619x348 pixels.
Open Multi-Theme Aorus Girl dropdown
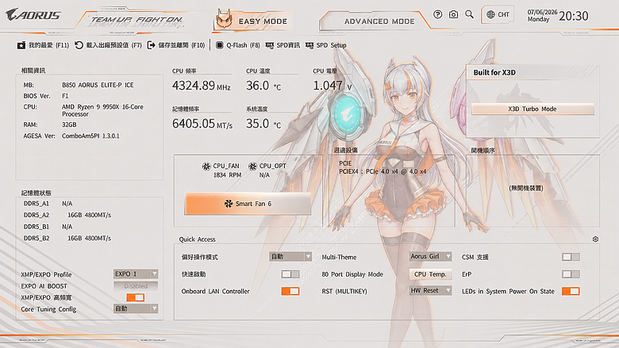[x=430, y=257]
